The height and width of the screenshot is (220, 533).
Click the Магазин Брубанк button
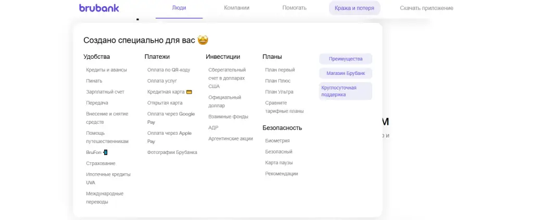346,73
